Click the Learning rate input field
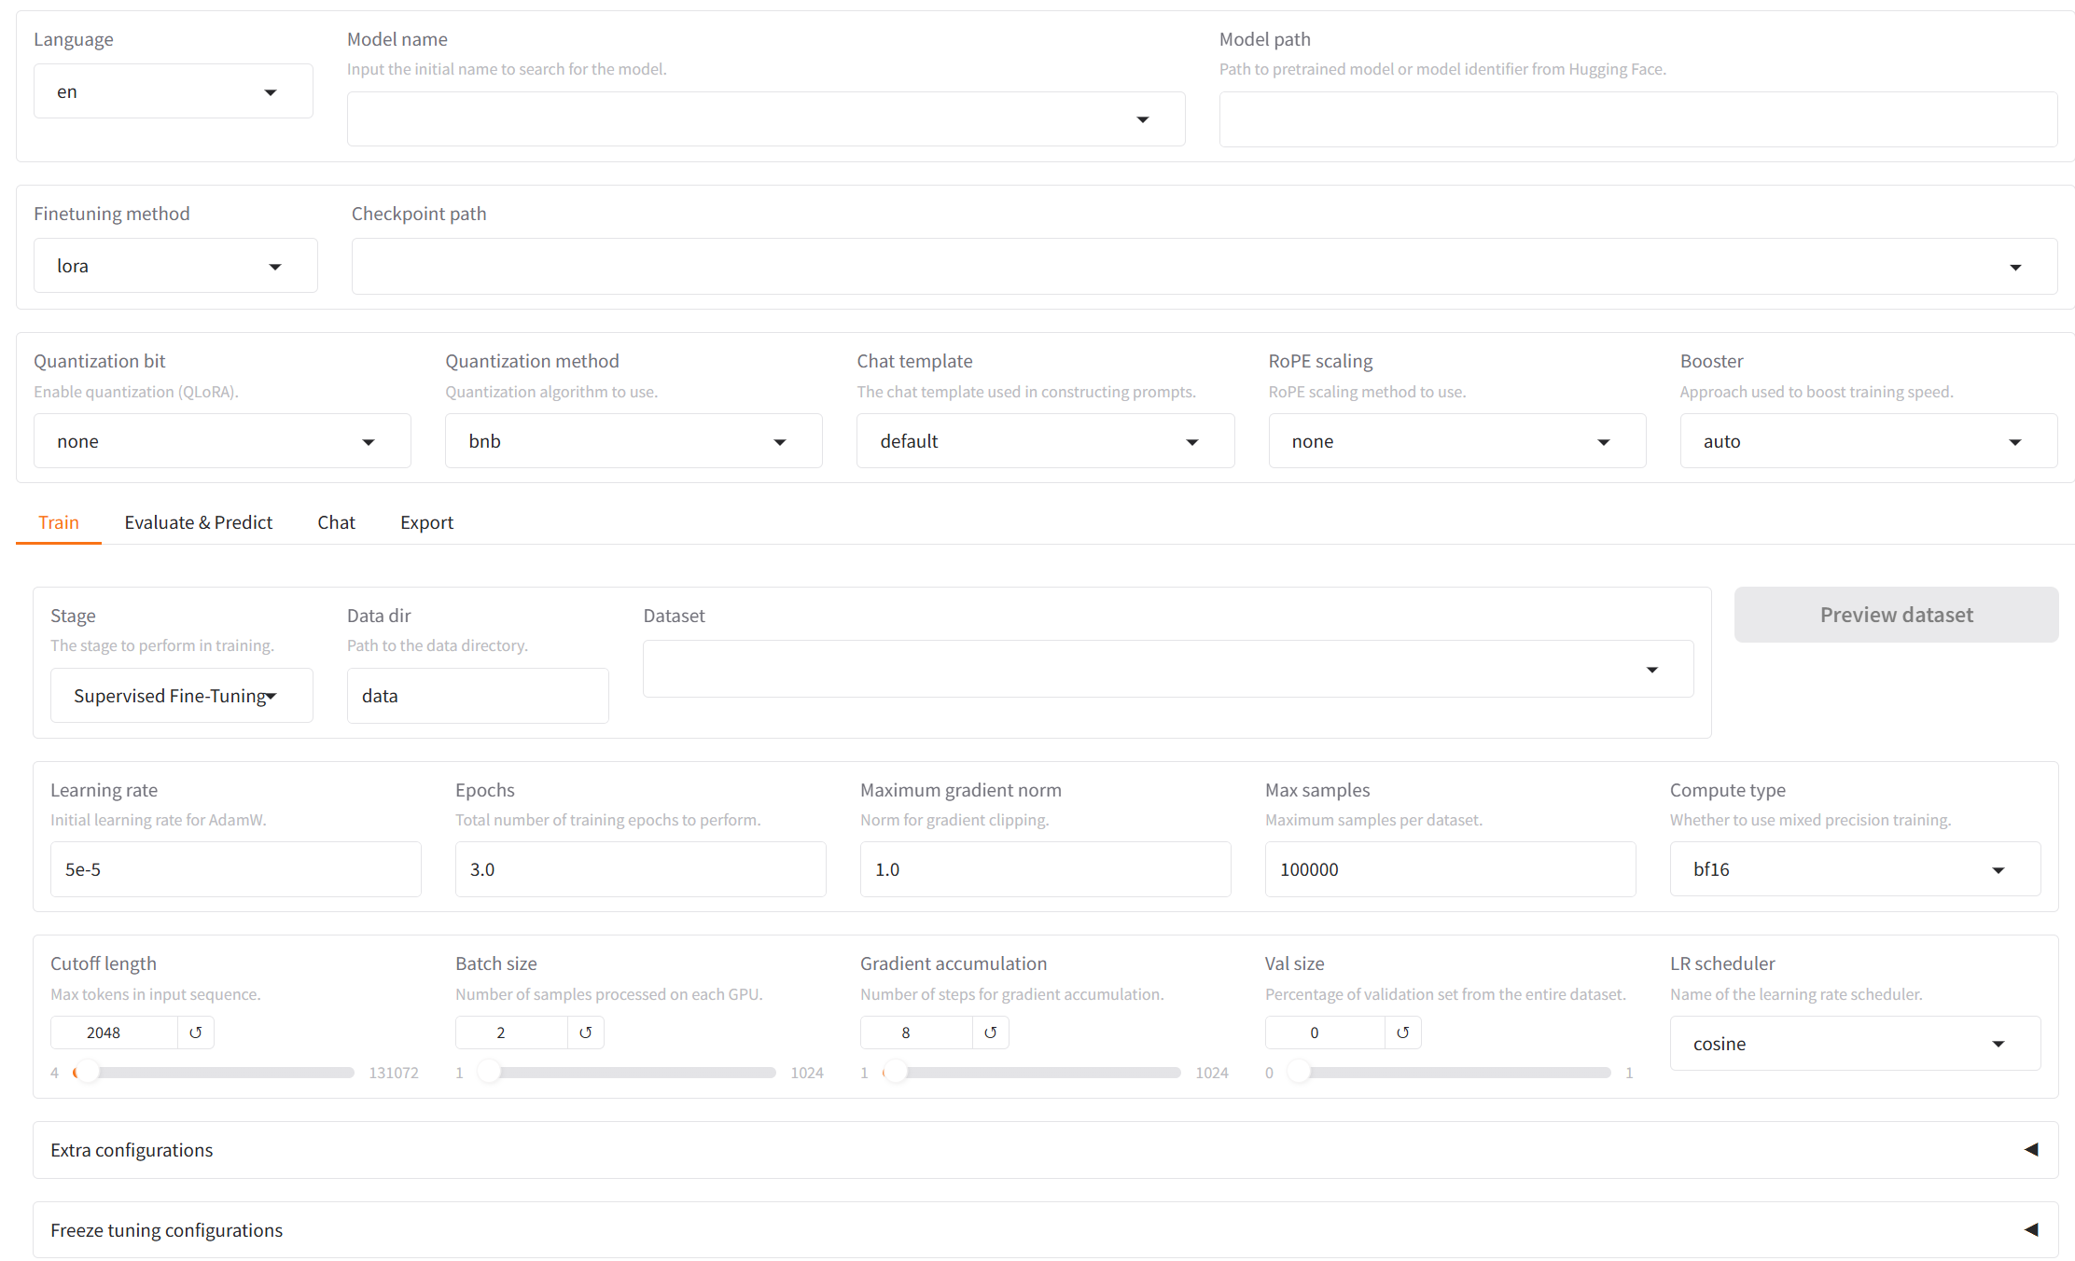Image resolution: width=2075 pixels, height=1261 pixels. point(235,869)
